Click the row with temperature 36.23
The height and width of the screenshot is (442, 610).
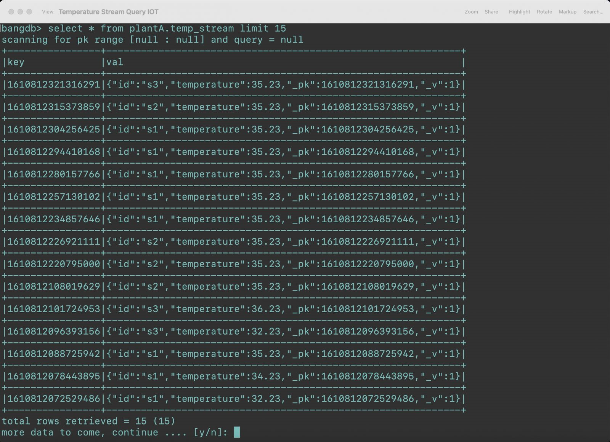pyautogui.click(x=234, y=309)
